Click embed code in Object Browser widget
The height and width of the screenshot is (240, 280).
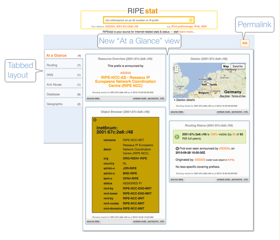click(x=140, y=222)
